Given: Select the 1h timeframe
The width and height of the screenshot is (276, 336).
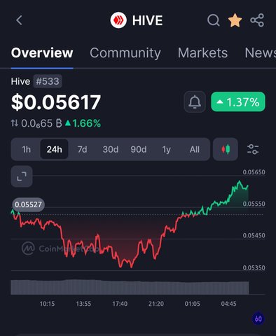Looking at the screenshot, I should click(27, 149).
